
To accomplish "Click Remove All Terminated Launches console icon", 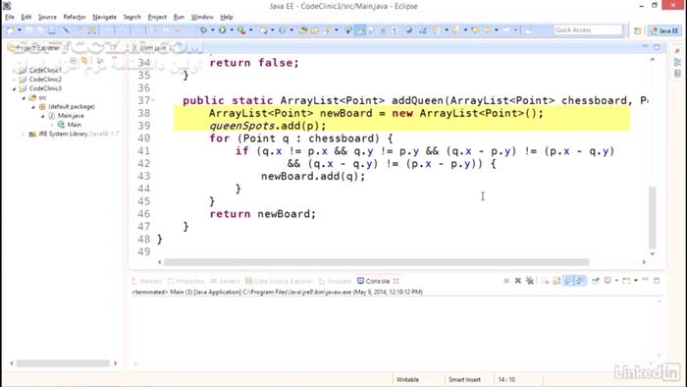I will click(x=530, y=281).
